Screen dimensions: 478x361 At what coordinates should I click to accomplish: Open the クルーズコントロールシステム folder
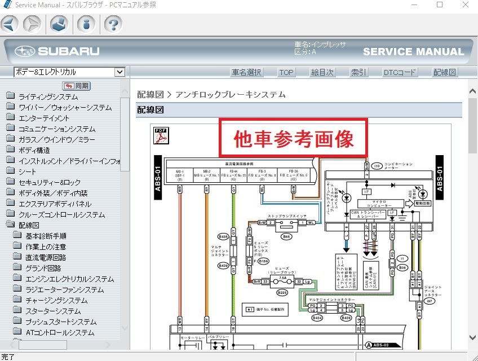pos(62,214)
